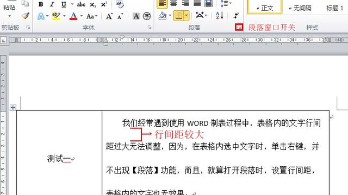This screenshot has height=195, width=348.
Task: Toggle subscript formatting
Action: [x=93, y=4]
